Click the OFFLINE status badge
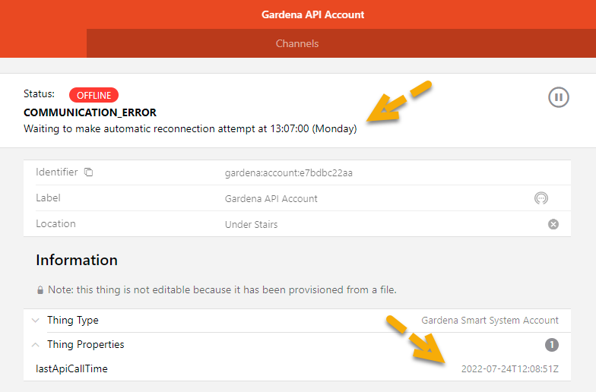Screen dimensions: 596x392 pos(94,96)
